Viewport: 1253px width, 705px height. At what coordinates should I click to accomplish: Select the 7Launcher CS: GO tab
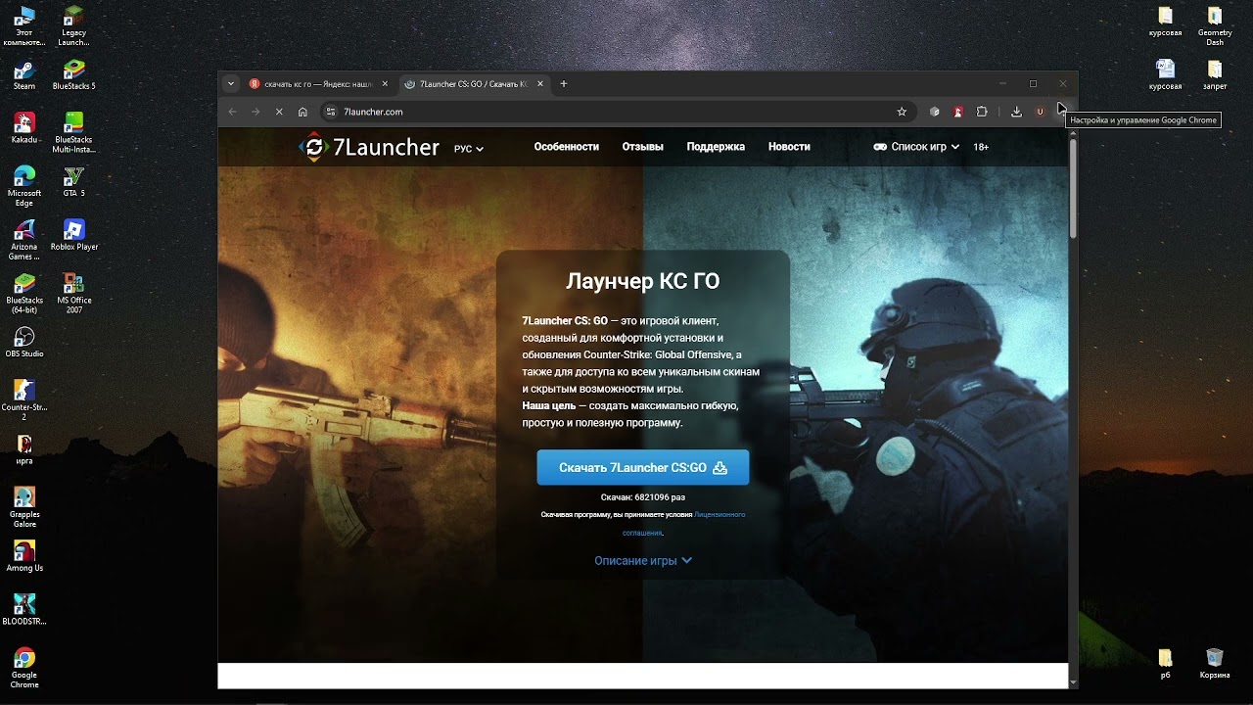point(474,84)
